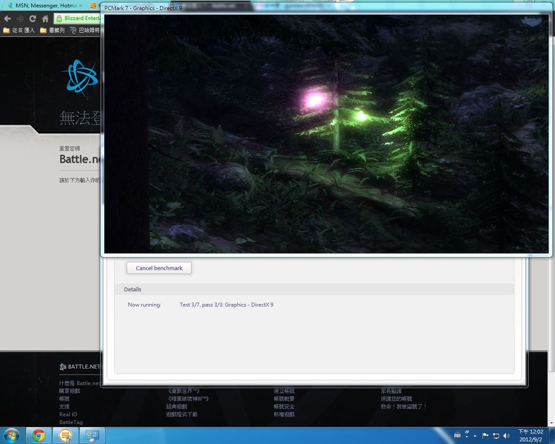Open the 書籤列 bookmarks folder

53,30
